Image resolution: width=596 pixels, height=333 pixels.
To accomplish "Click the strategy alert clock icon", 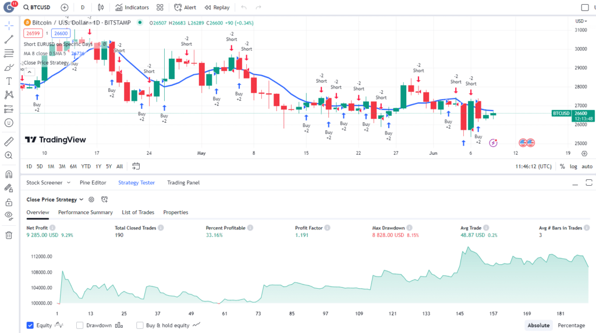I will coord(105,200).
